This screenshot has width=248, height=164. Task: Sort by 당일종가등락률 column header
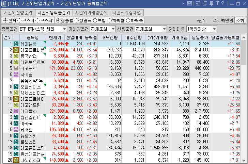(226, 38)
